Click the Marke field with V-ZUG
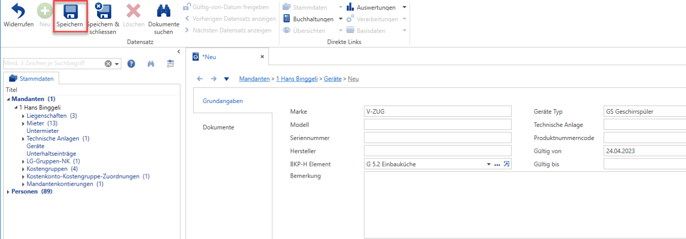This screenshot has width=686, height=239. point(438,112)
